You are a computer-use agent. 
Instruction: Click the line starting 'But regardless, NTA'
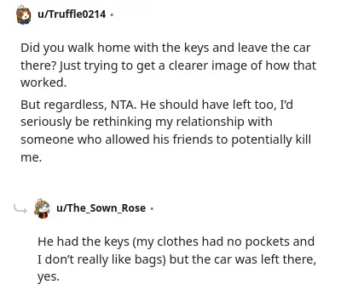pos(157,105)
